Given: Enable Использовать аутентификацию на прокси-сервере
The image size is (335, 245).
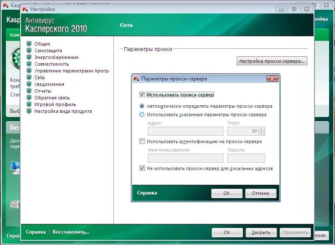Looking at the screenshot, I should pos(142,141).
